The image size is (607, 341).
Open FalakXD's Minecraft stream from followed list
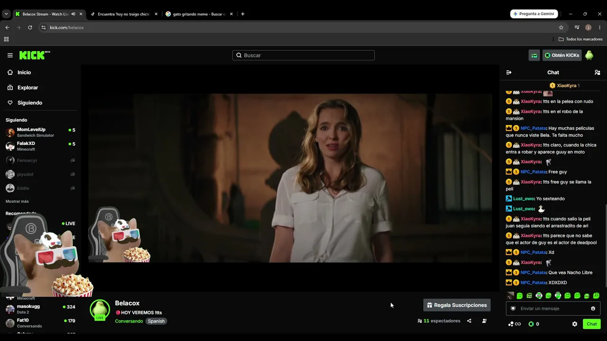[40, 146]
